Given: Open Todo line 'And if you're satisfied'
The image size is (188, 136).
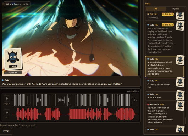Looking at the screenshot, I should point(164,39).
